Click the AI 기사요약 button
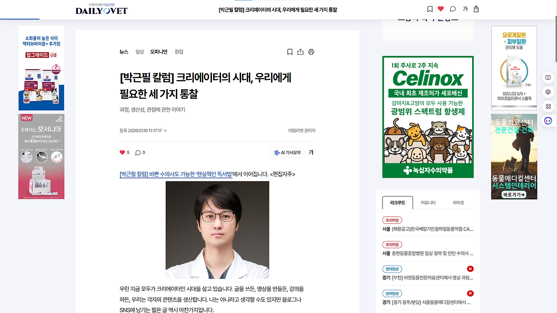The width and height of the screenshot is (557, 313). (x=287, y=153)
